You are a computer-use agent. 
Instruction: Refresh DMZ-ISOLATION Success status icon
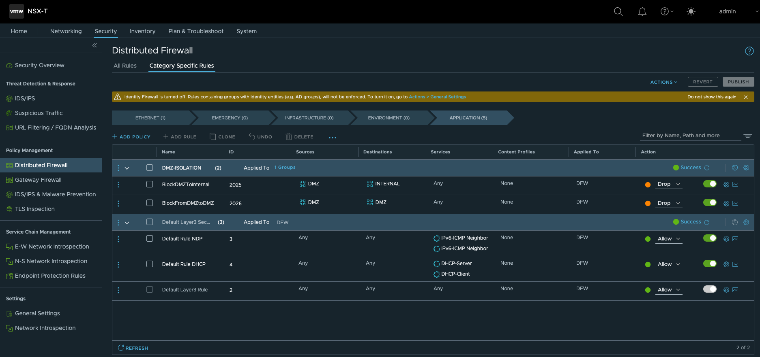707,168
